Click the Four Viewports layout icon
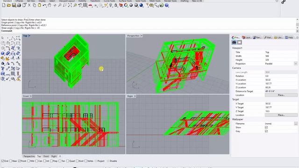Screen dimensions: 299x168 (85, 5)
